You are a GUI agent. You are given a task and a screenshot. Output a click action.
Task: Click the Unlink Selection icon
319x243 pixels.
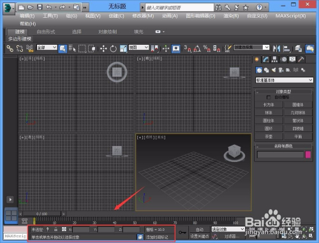pos(20,48)
